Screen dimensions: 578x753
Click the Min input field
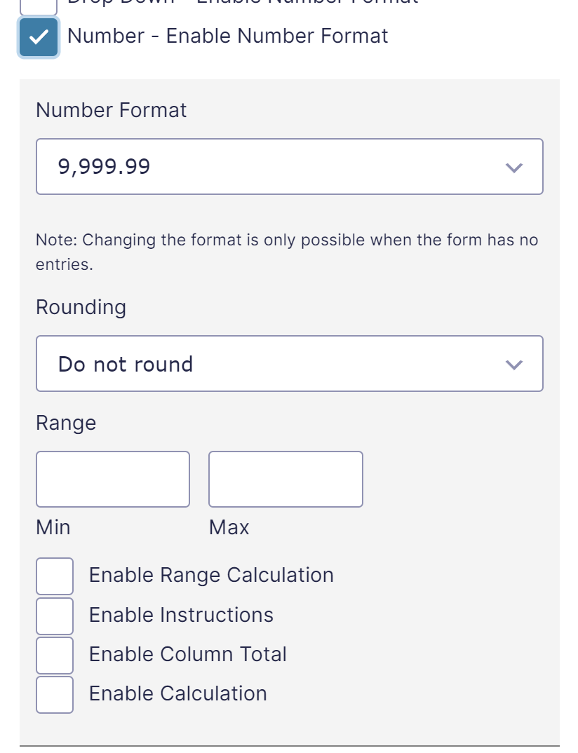(x=112, y=479)
